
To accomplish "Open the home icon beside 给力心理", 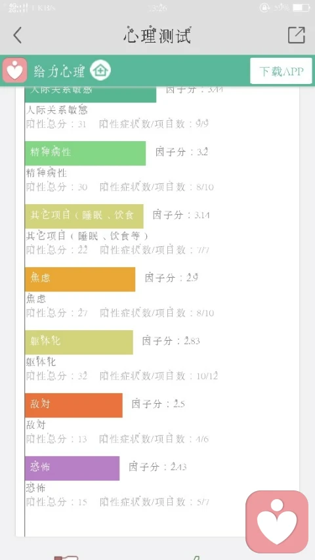I will point(100,70).
